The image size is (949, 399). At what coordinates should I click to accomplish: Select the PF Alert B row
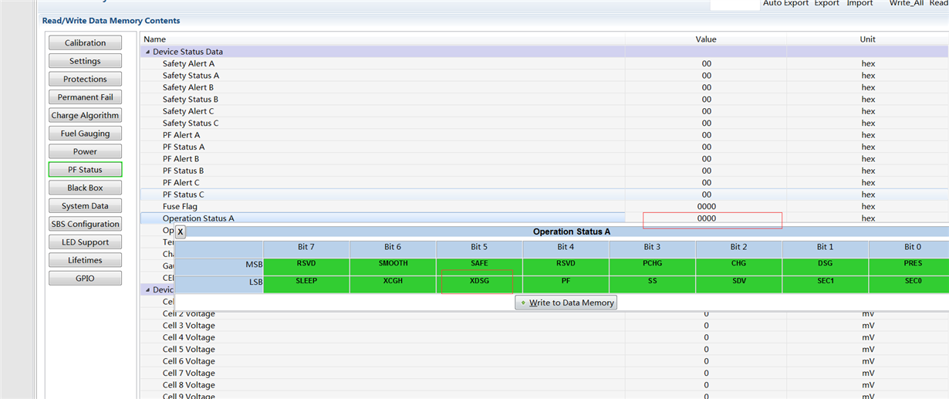[x=545, y=159]
